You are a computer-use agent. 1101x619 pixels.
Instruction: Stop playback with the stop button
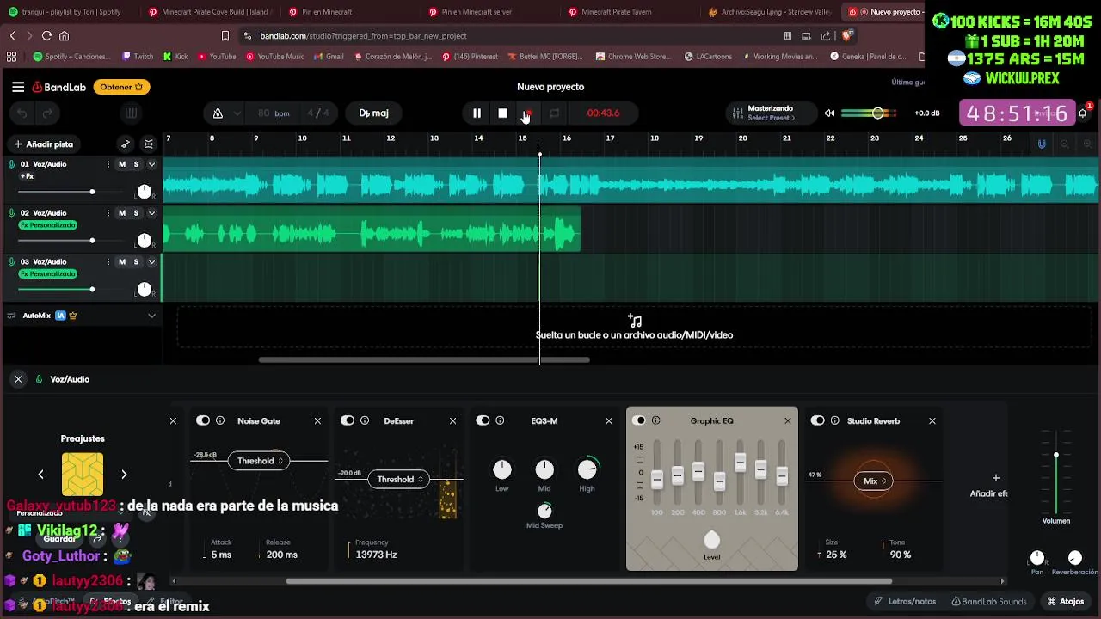(x=503, y=113)
